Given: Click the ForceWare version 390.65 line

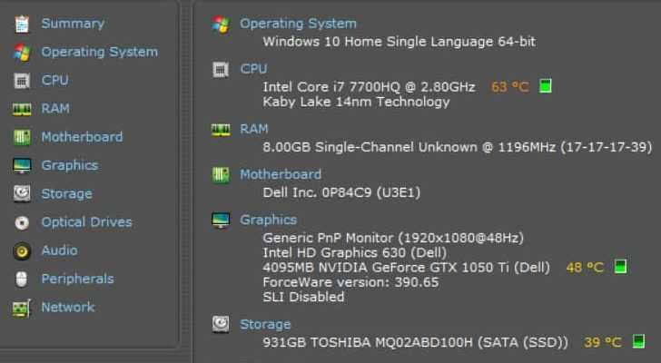Looking at the screenshot, I should tap(350, 282).
